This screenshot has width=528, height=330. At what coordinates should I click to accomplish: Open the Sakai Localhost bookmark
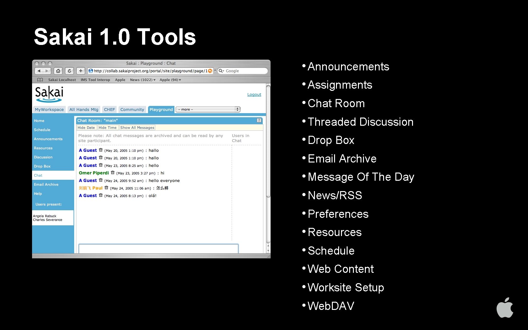(x=62, y=80)
